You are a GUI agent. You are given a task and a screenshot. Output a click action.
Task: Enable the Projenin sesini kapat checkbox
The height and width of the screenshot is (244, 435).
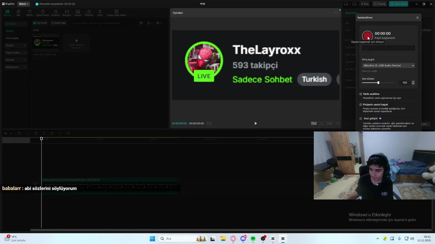361,105
